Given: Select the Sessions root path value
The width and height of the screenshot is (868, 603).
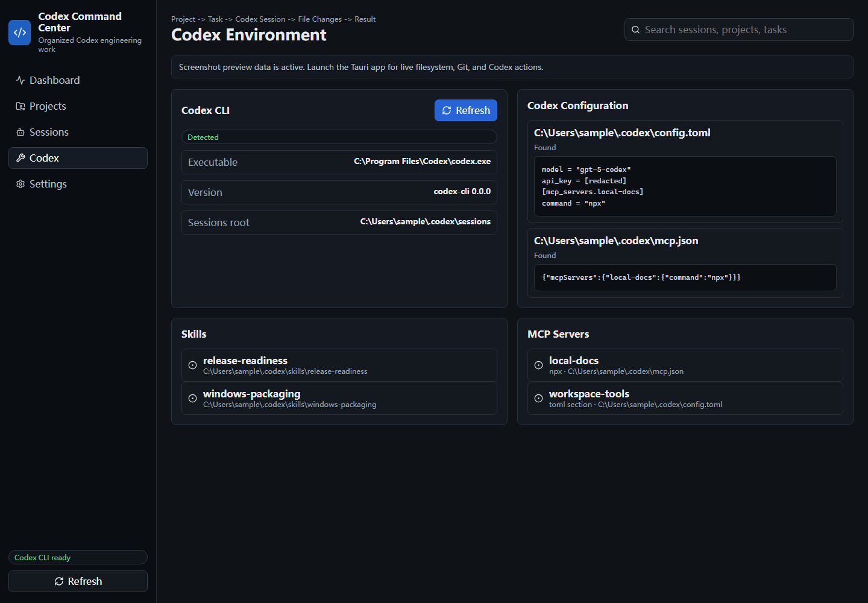Looking at the screenshot, I should point(426,221).
